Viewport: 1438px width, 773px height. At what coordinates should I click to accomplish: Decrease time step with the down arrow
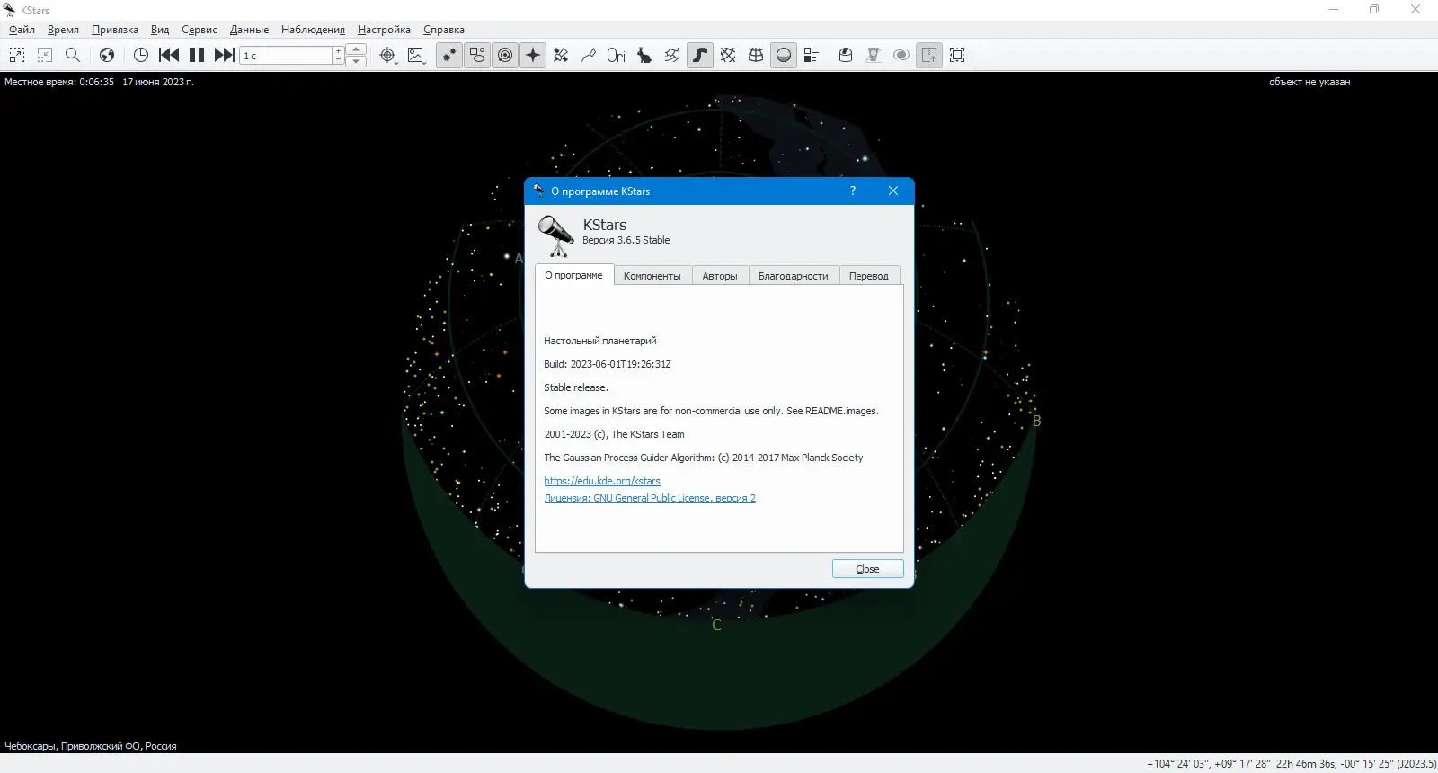[356, 61]
